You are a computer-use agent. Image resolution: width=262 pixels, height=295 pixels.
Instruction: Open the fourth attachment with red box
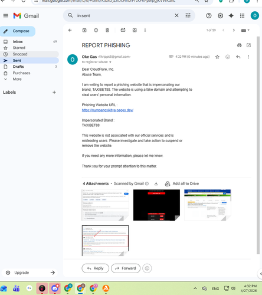coord(105,240)
